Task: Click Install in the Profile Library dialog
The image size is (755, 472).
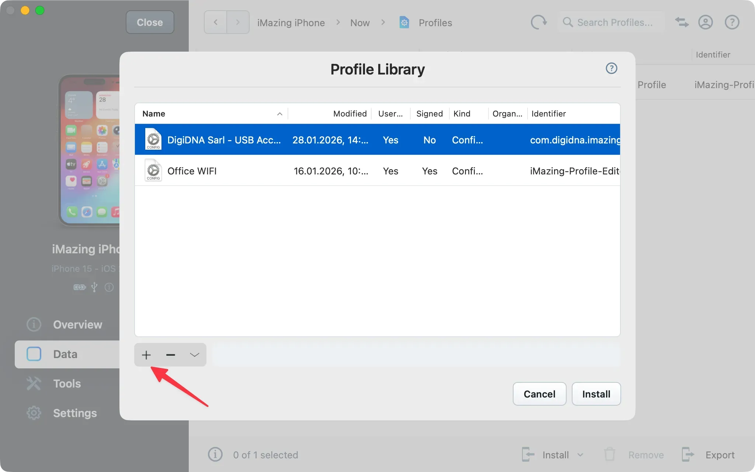Action: [x=596, y=394]
